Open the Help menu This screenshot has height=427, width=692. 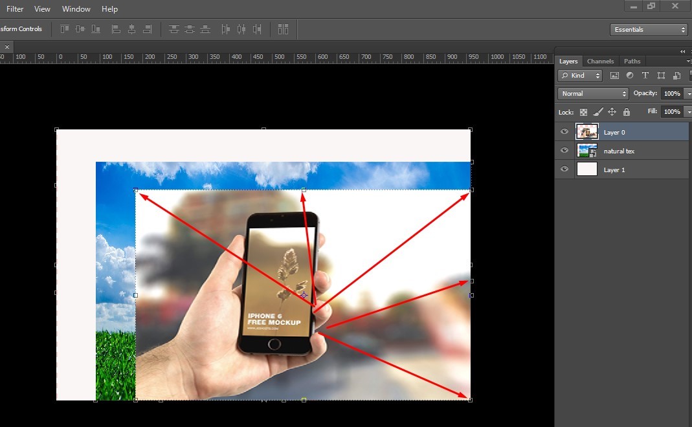[109, 9]
